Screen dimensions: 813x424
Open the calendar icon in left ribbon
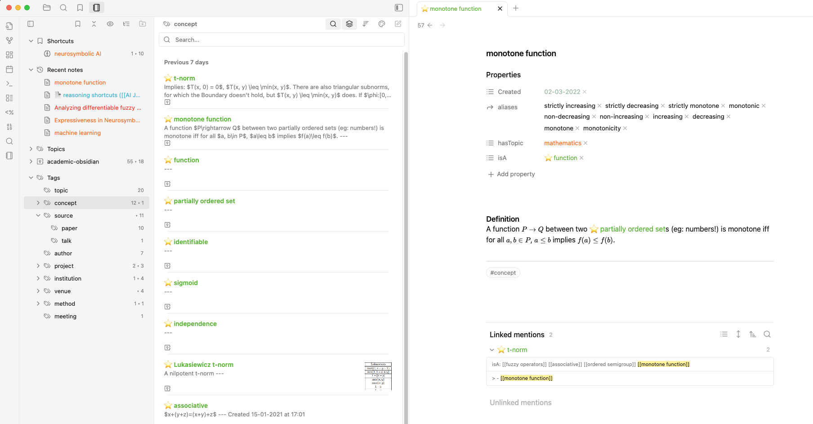[9, 69]
